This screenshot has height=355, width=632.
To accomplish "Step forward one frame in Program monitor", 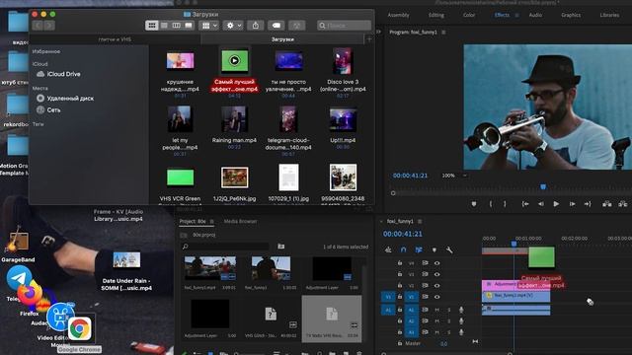I will (x=572, y=204).
